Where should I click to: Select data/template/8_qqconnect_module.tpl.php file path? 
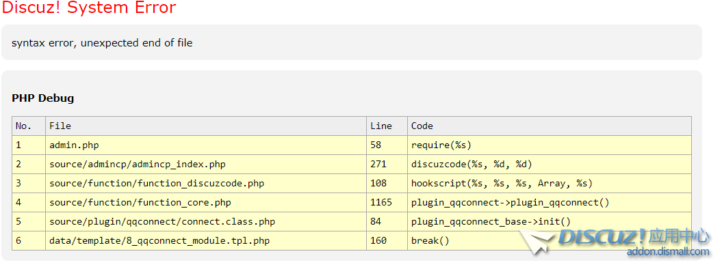click(159, 240)
